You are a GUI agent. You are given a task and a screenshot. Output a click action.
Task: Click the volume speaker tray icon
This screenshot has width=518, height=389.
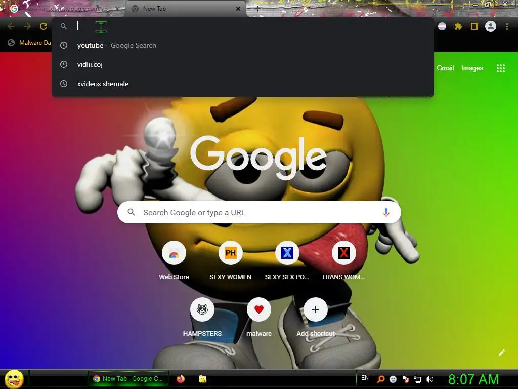(429, 379)
